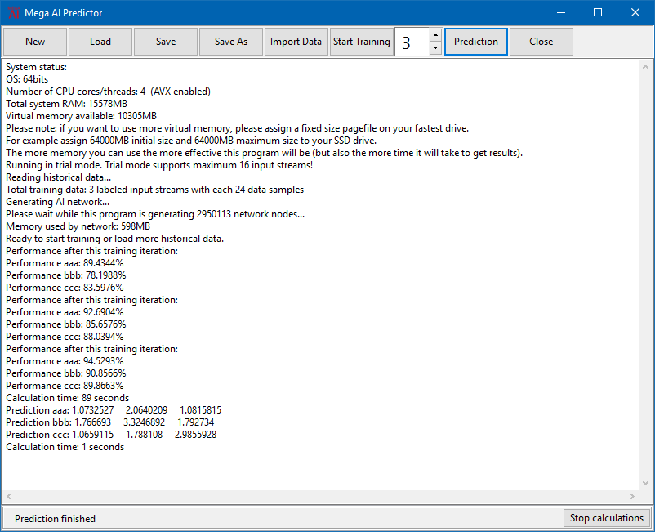Minimize the Mega AI Predictor window
Image resolution: width=655 pixels, height=532 pixels.
[x=560, y=13]
